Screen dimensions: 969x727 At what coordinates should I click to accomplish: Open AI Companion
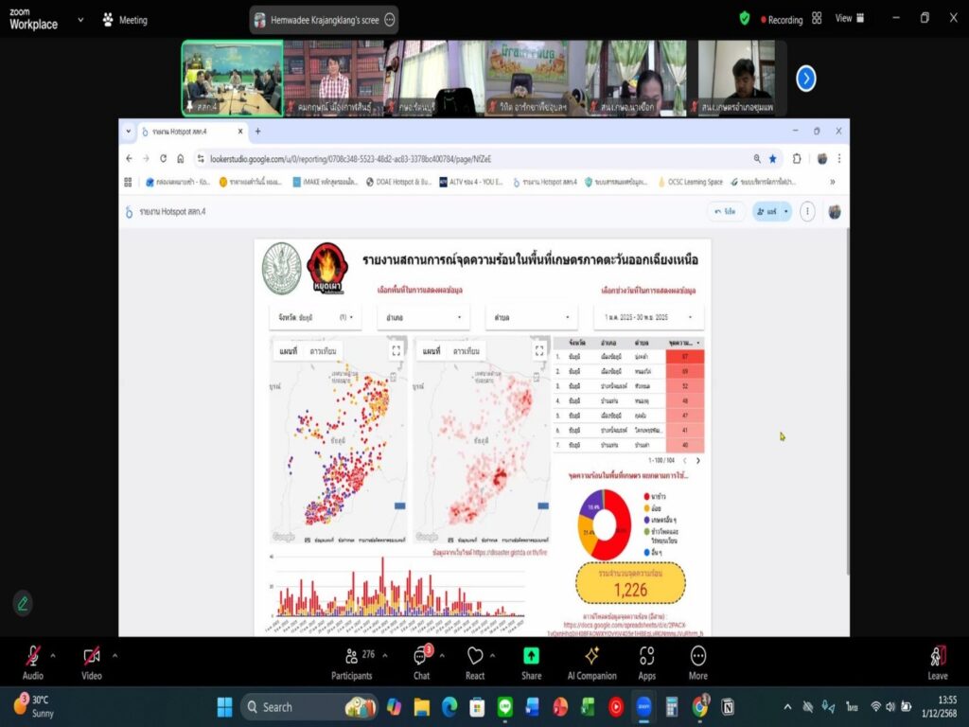(591, 657)
